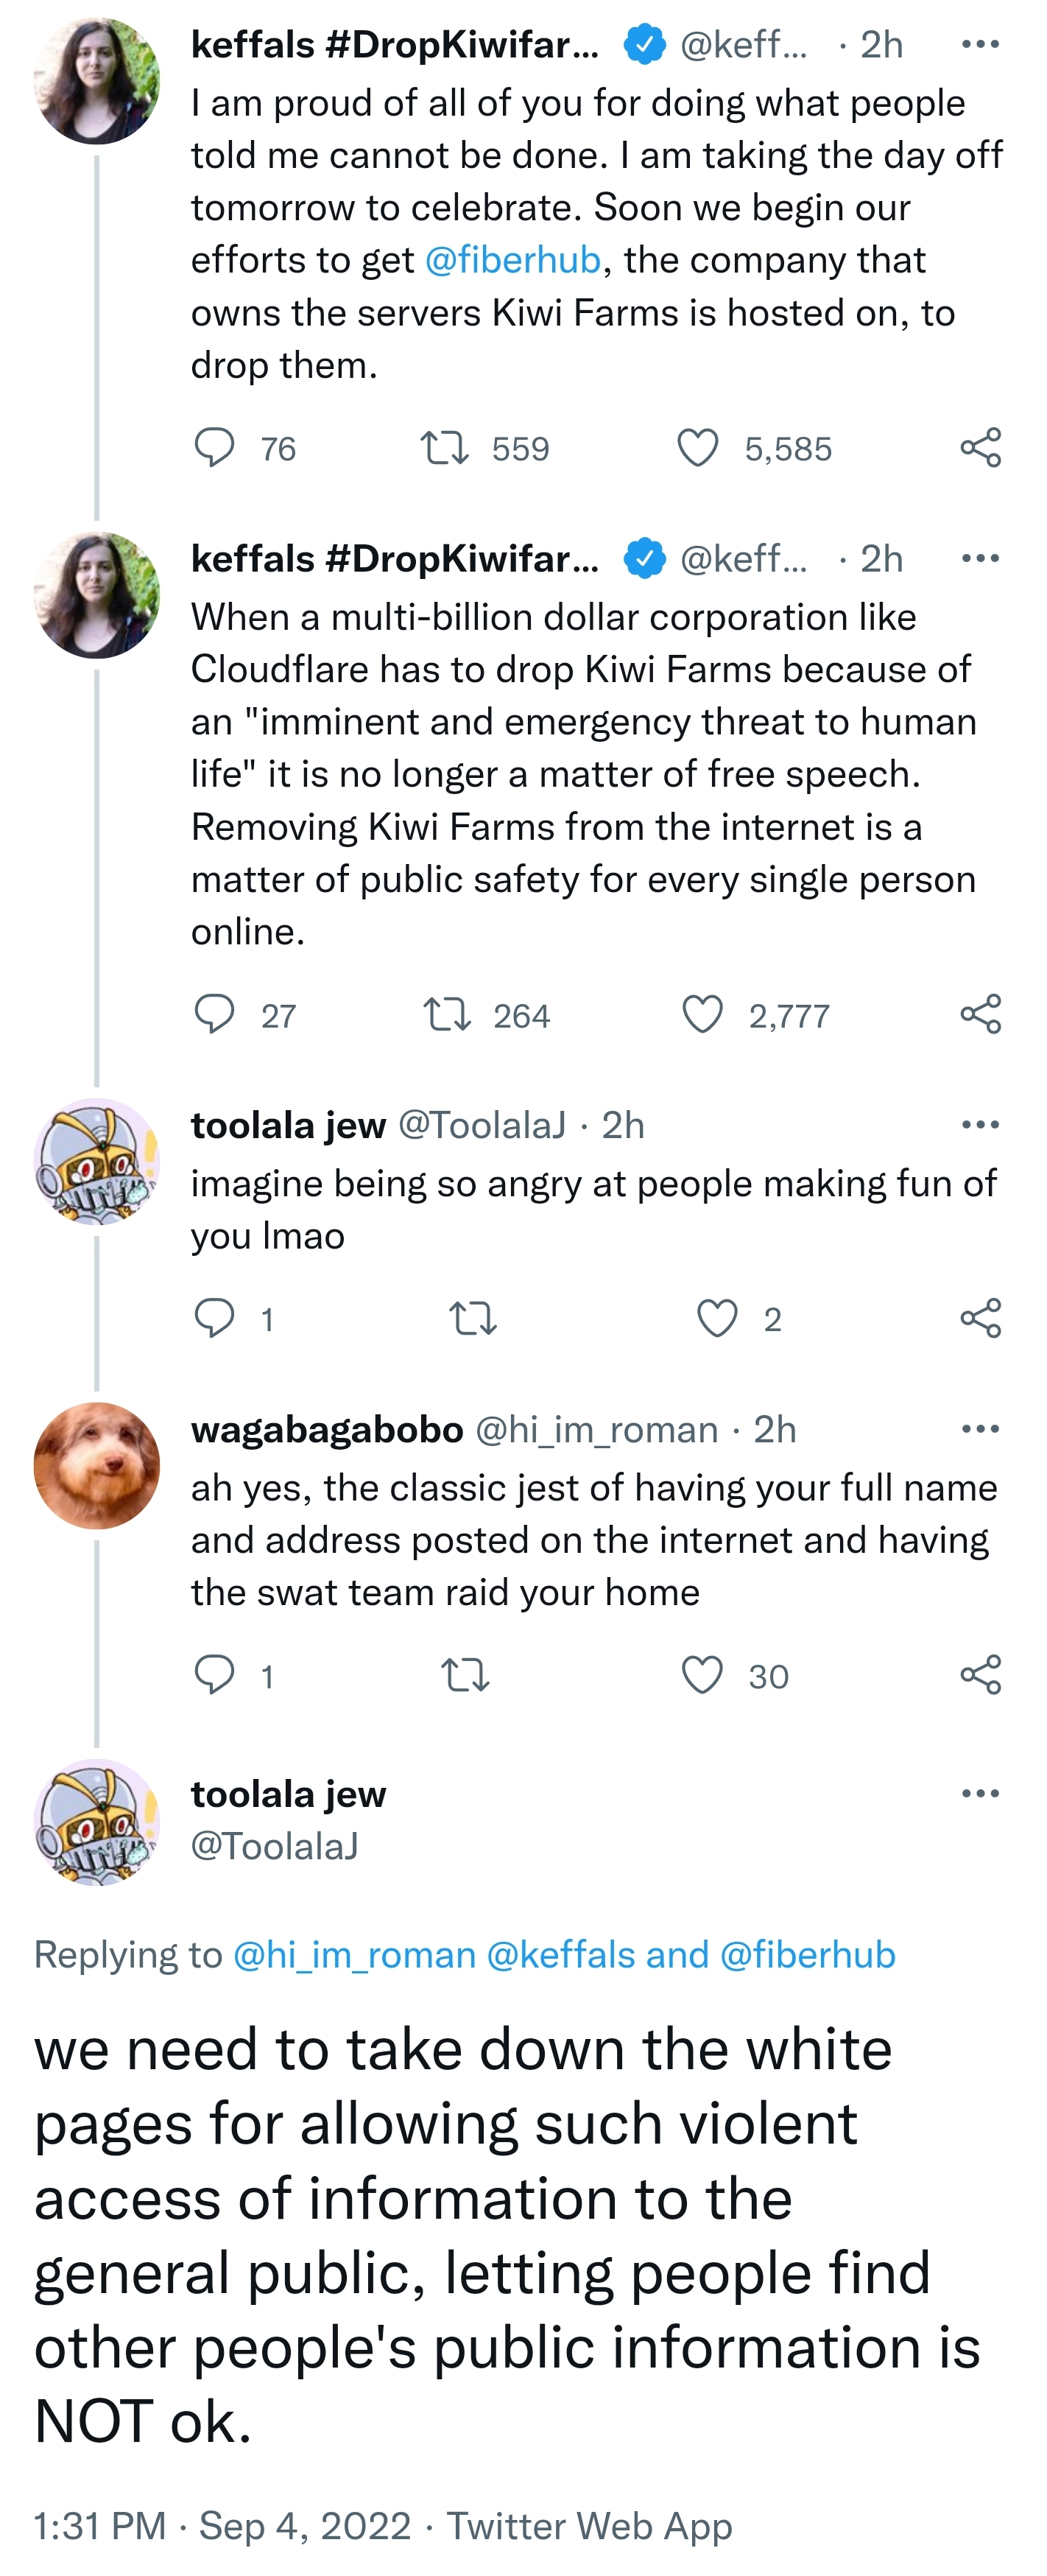Reply to the Cloudflare tweet with 27 replies
The width and height of the screenshot is (1047, 2576).
click(x=214, y=1014)
